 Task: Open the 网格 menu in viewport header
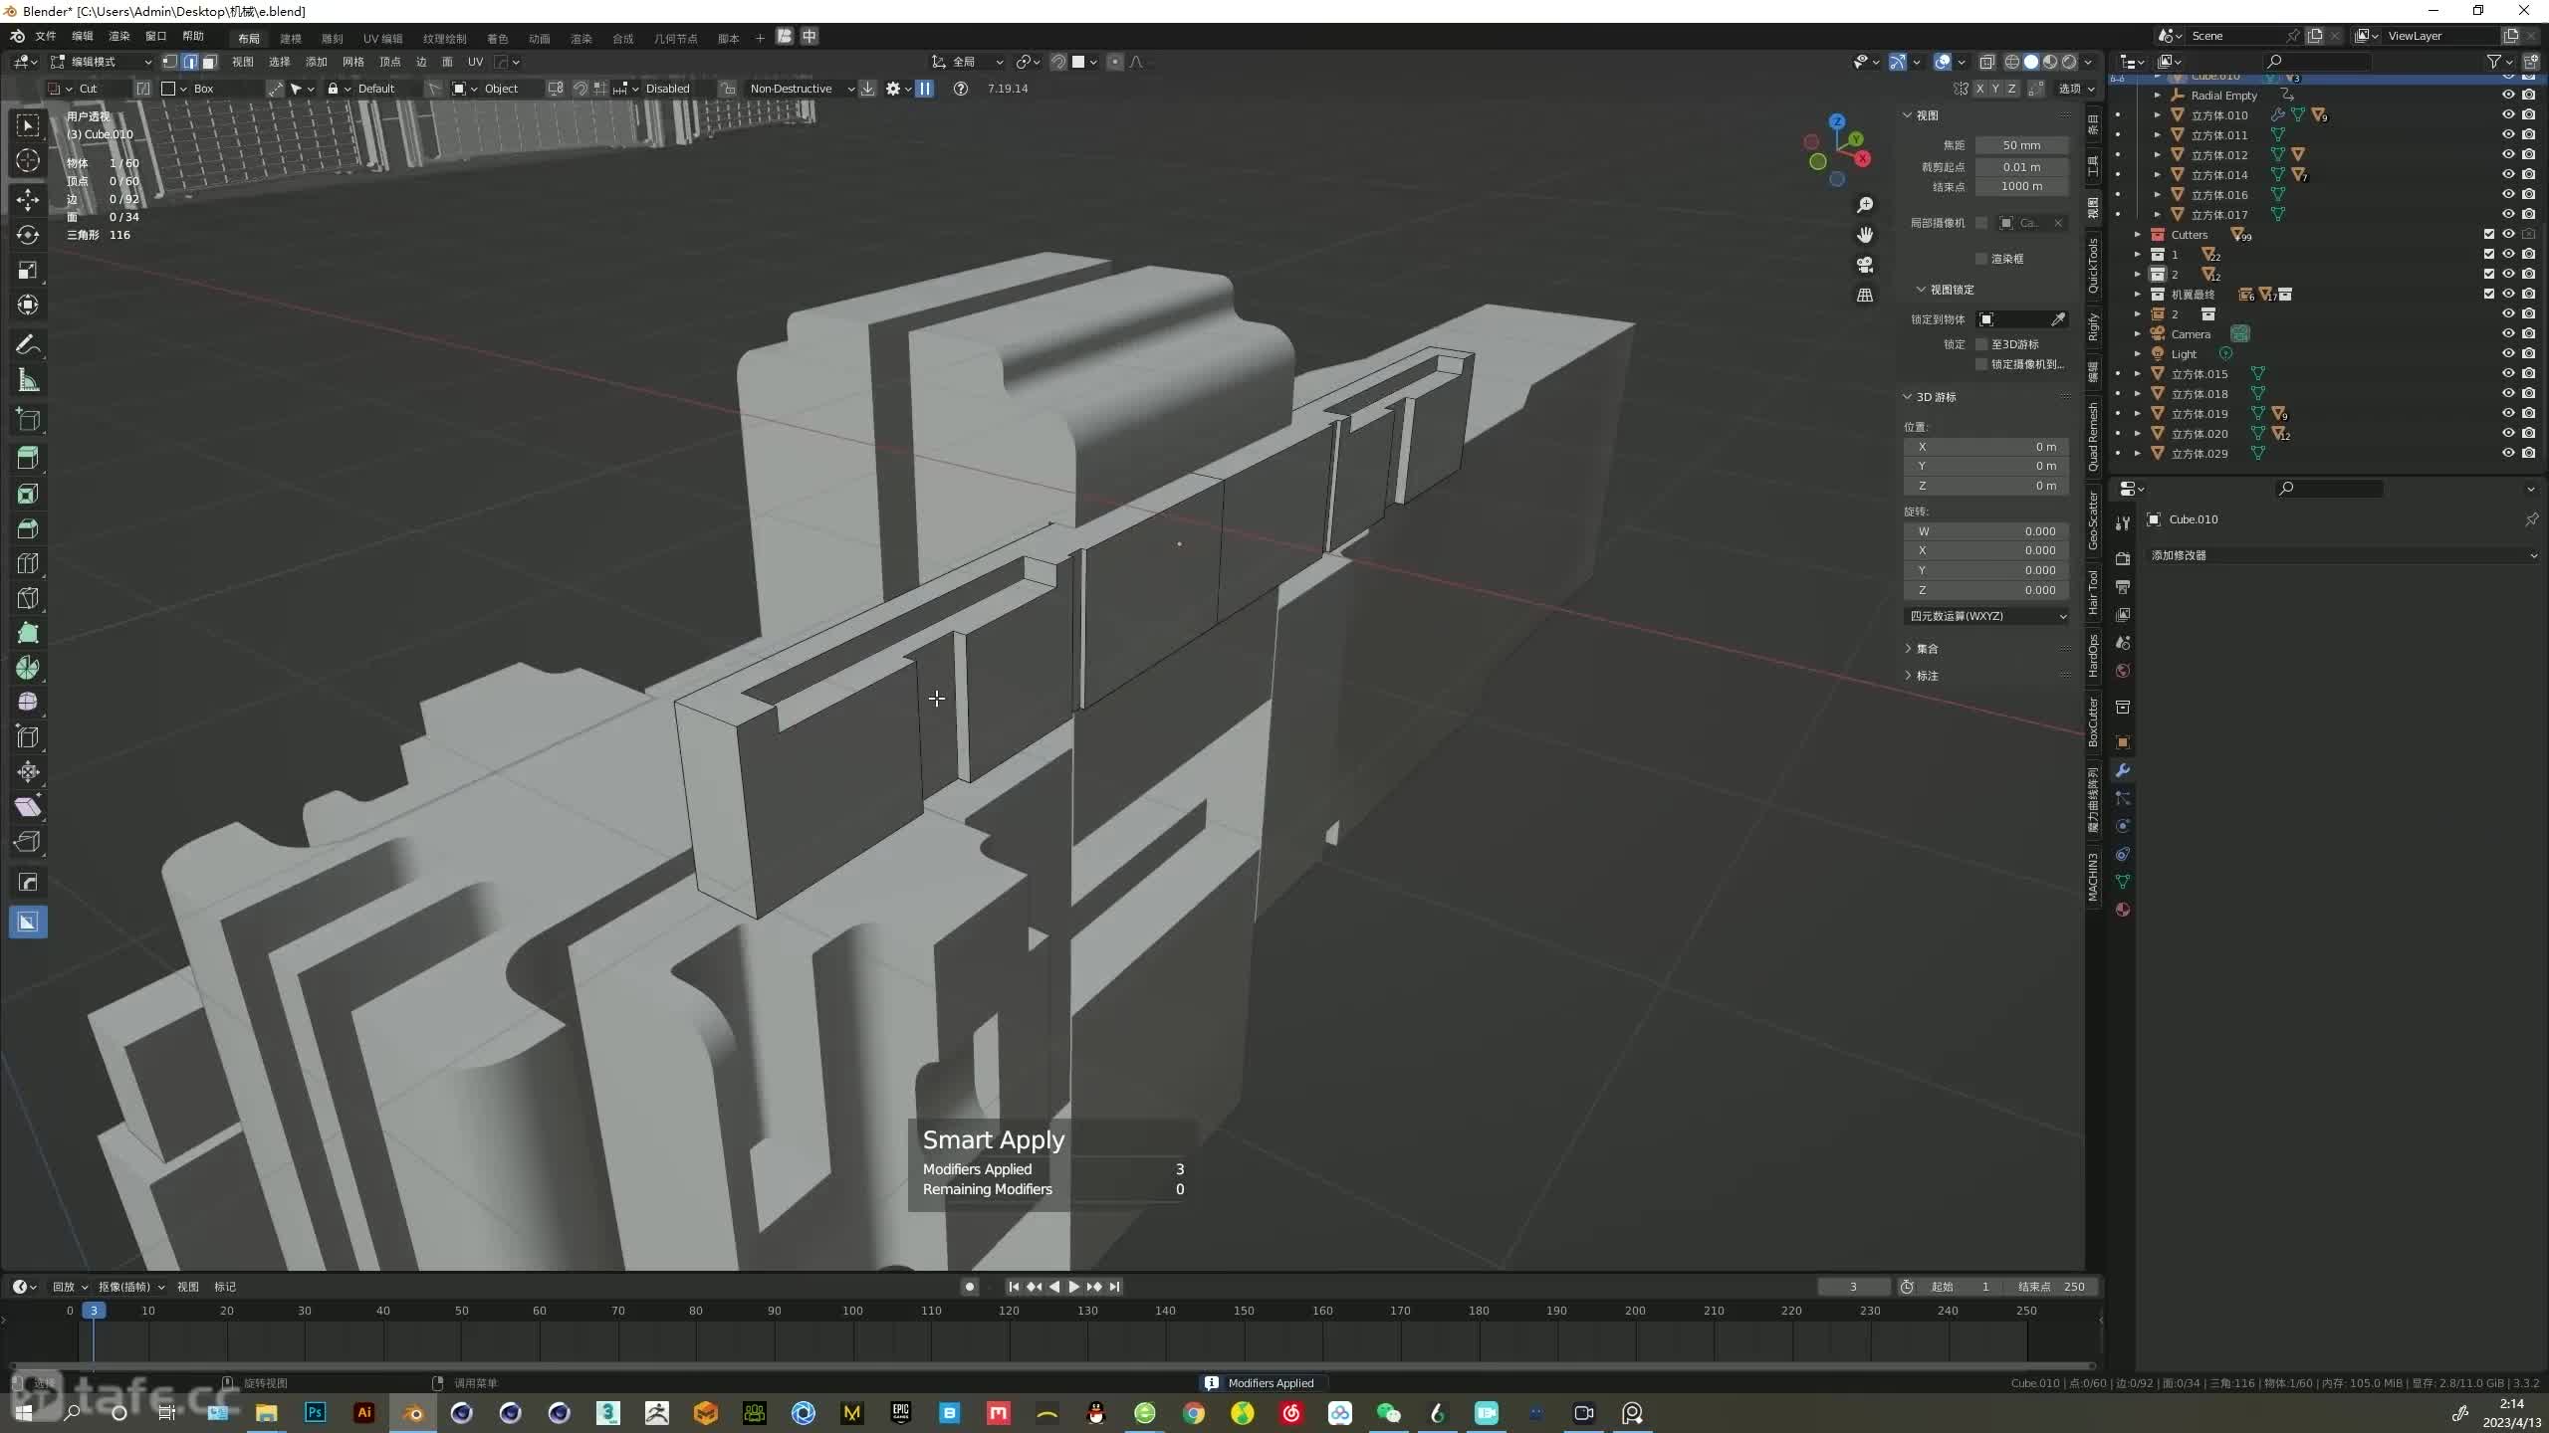353,62
